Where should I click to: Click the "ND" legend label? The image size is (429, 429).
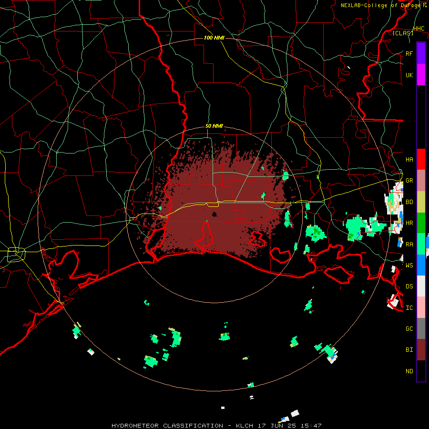click(409, 371)
